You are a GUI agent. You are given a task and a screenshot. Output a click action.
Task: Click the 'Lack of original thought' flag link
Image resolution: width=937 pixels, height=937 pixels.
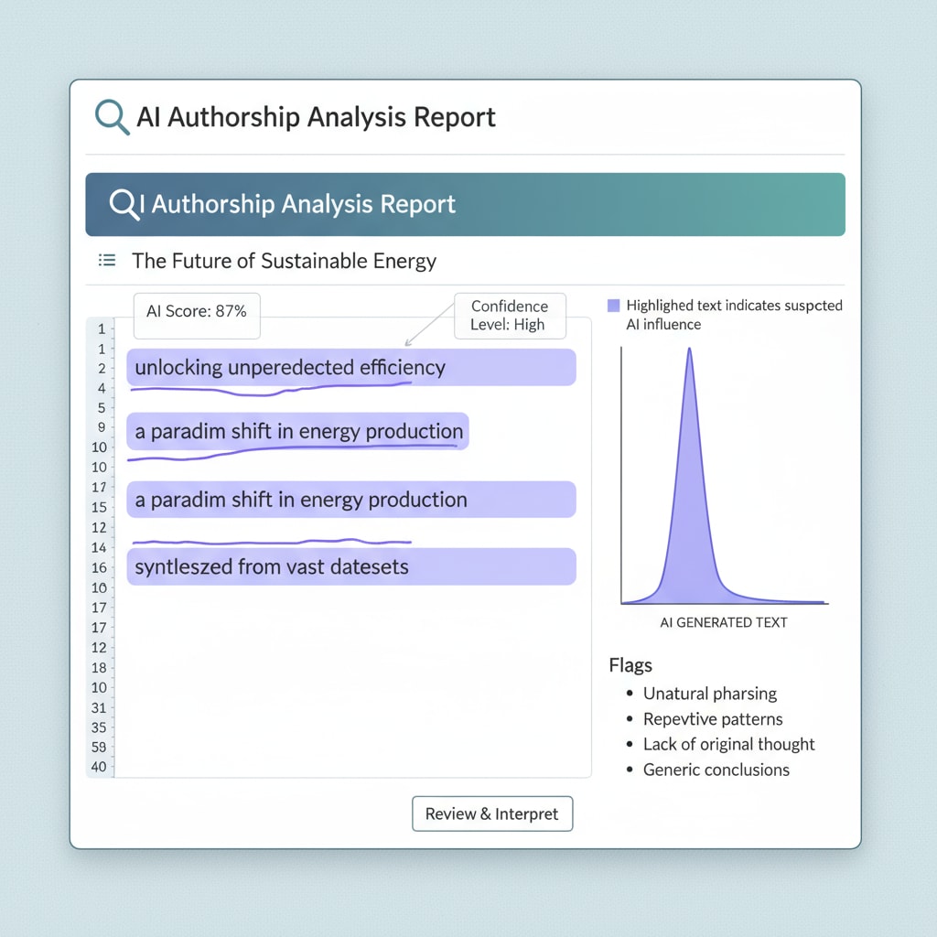click(x=728, y=744)
